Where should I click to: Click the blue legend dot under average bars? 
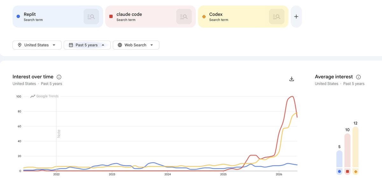point(339,171)
